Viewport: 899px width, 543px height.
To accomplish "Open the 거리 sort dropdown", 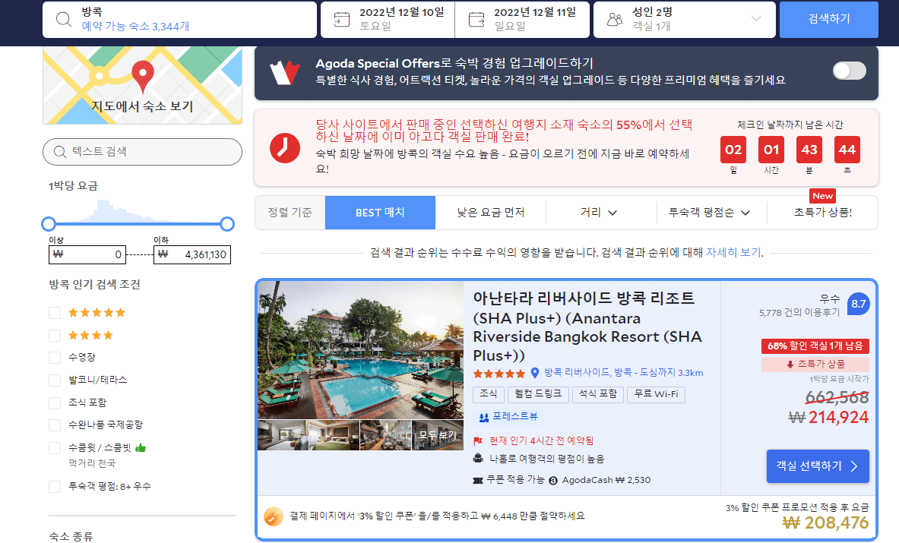I will (599, 213).
